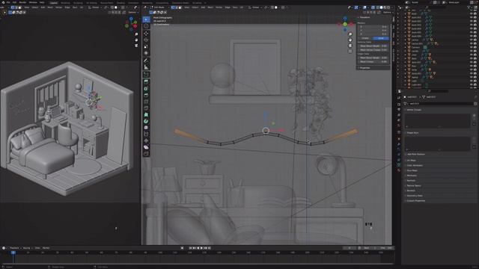479x269 pixels.
Task: Open Material properties tab
Action: [399, 170]
